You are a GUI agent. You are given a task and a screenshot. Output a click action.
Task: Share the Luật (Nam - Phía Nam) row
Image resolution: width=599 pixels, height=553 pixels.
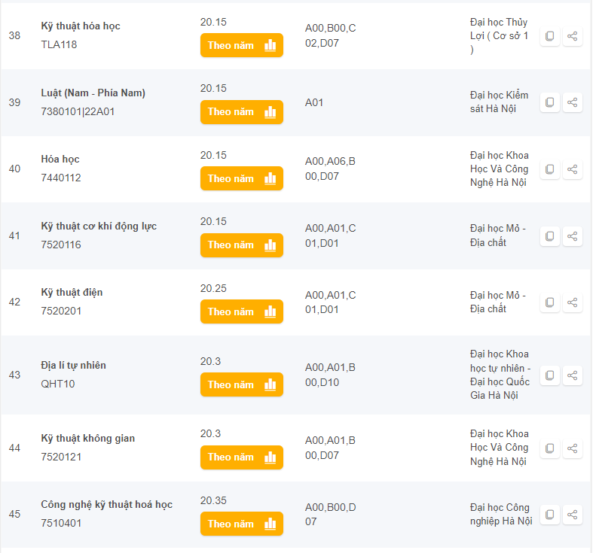(x=573, y=102)
